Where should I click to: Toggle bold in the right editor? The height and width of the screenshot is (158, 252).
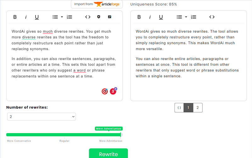pyautogui.click(x=139, y=17)
